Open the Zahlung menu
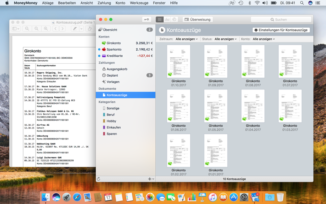Image resolution: width=326 pixels, height=204 pixels. point(104,3)
